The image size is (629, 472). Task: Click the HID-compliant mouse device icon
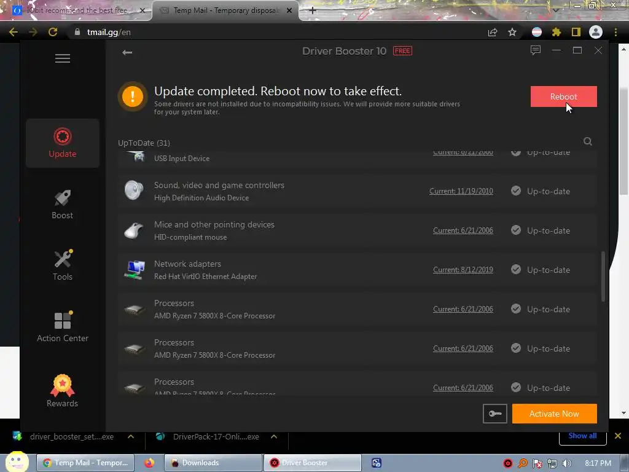point(134,230)
